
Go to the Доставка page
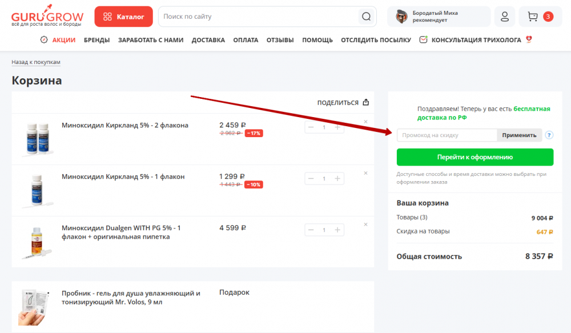point(208,40)
